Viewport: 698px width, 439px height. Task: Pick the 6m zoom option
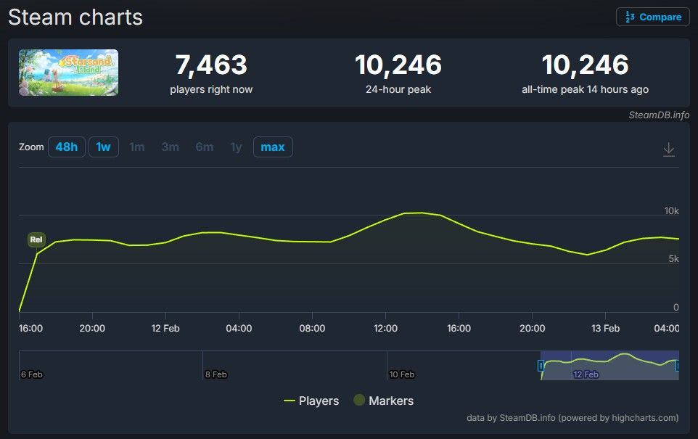[x=204, y=147]
